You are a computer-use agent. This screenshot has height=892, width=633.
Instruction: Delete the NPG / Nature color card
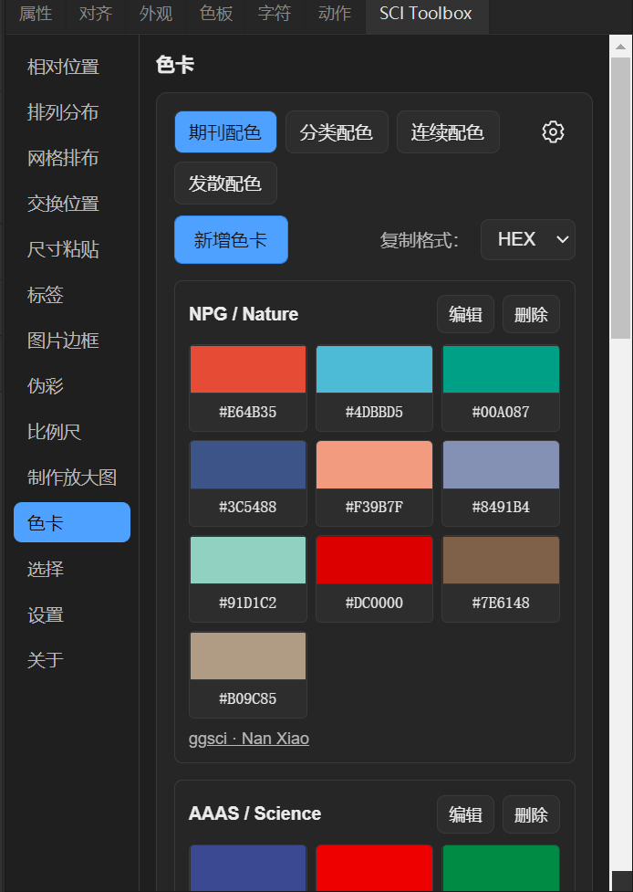(x=531, y=314)
